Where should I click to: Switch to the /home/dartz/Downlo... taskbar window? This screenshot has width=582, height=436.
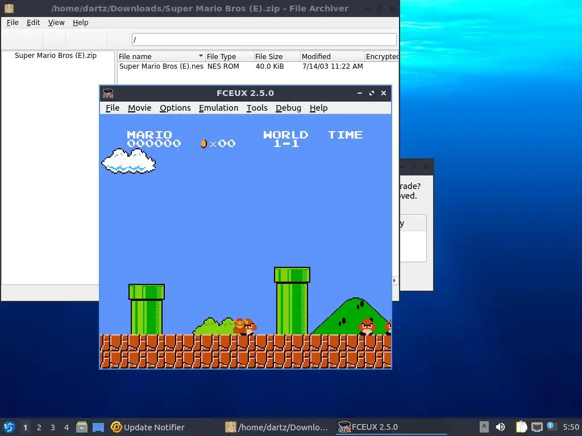point(277,427)
